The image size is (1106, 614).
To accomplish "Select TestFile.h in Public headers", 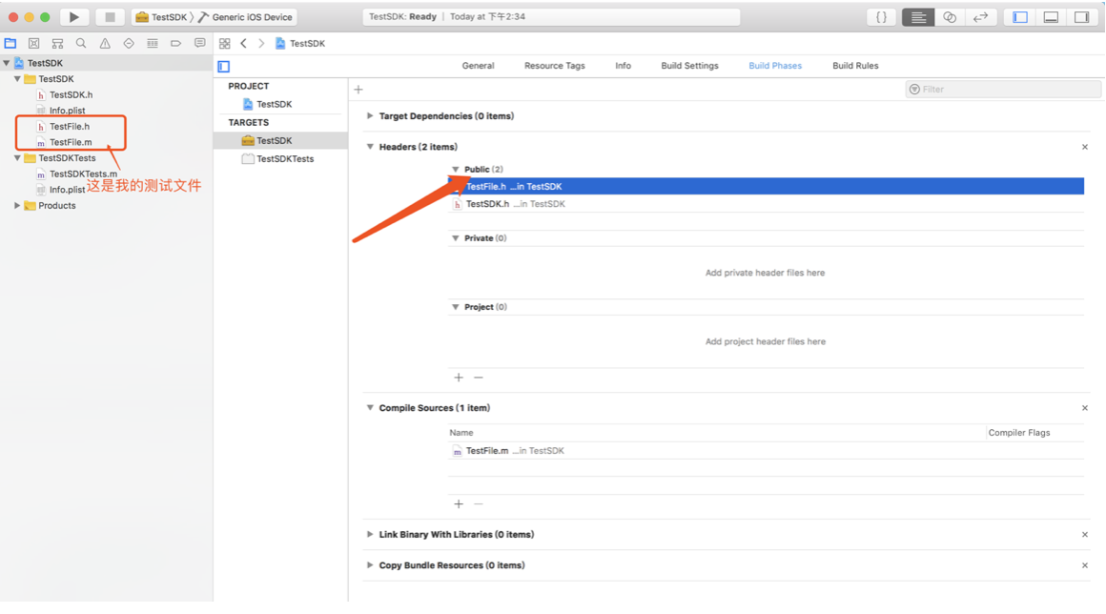I will coord(766,187).
